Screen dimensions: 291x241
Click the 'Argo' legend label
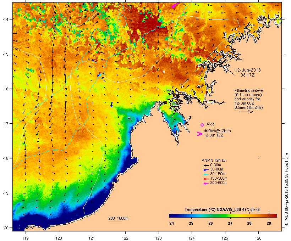click(210, 124)
